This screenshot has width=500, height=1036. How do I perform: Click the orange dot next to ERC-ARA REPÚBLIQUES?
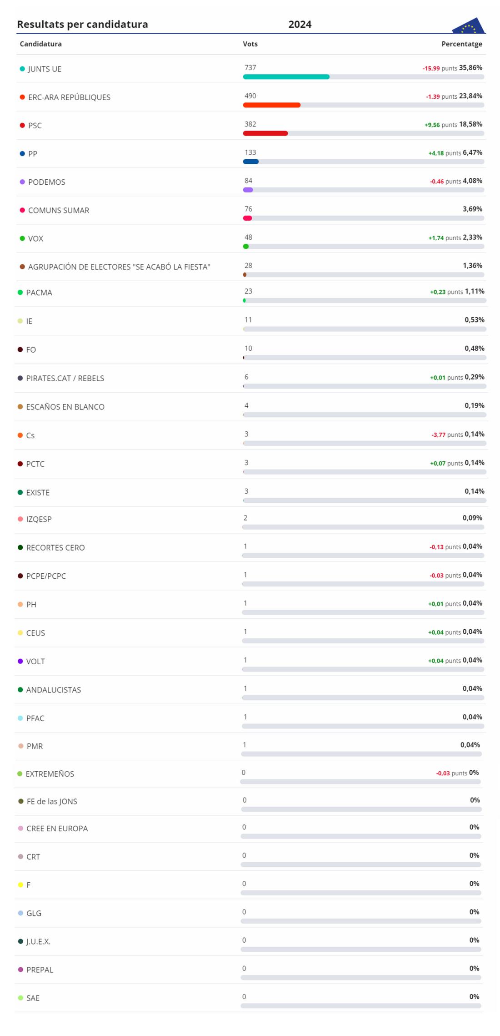tap(22, 97)
